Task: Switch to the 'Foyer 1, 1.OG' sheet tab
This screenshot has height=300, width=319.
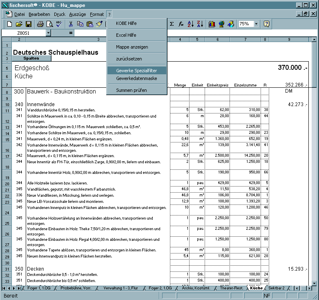Action: [x=39, y=288]
